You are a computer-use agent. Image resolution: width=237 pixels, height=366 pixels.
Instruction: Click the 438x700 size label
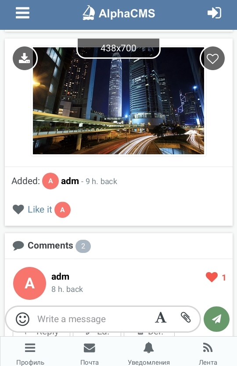tap(118, 48)
